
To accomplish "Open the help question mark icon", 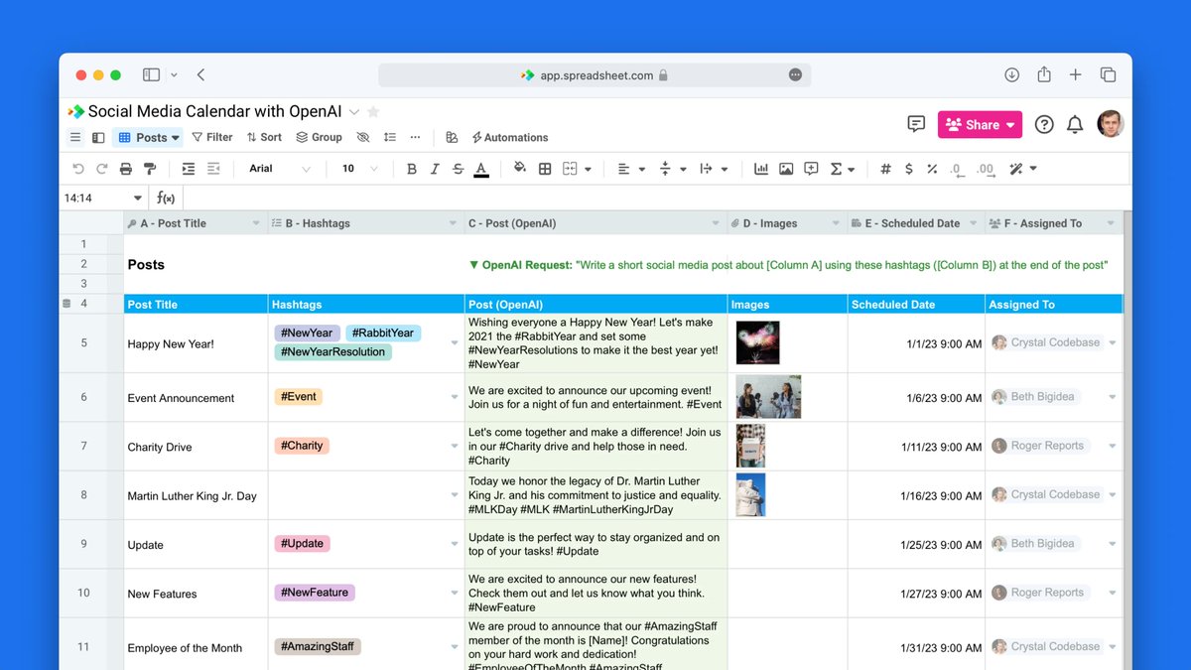I will 1044,124.
